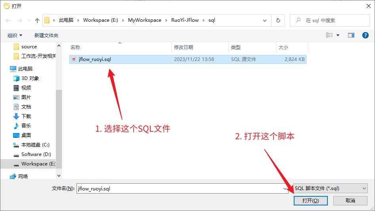Click the 打开(O) button

(310, 201)
